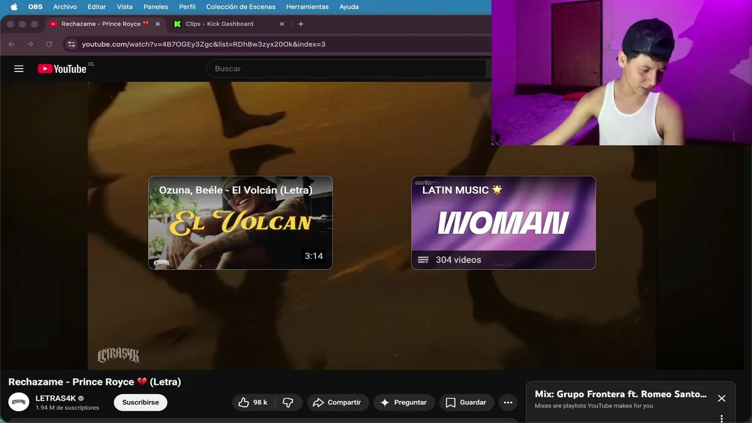
Task: Open the Apple menu
Action: point(14,7)
